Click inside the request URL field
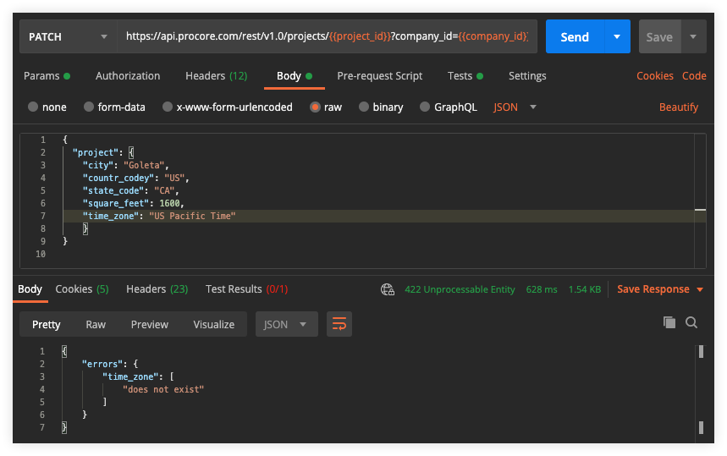The height and width of the screenshot is (456, 727). (327, 36)
